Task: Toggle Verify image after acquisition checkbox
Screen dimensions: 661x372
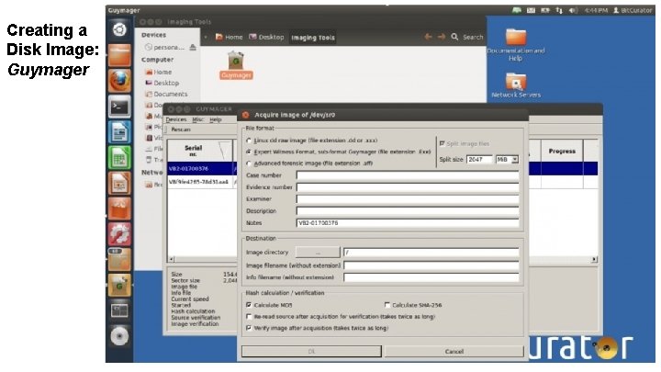Action: (249, 328)
